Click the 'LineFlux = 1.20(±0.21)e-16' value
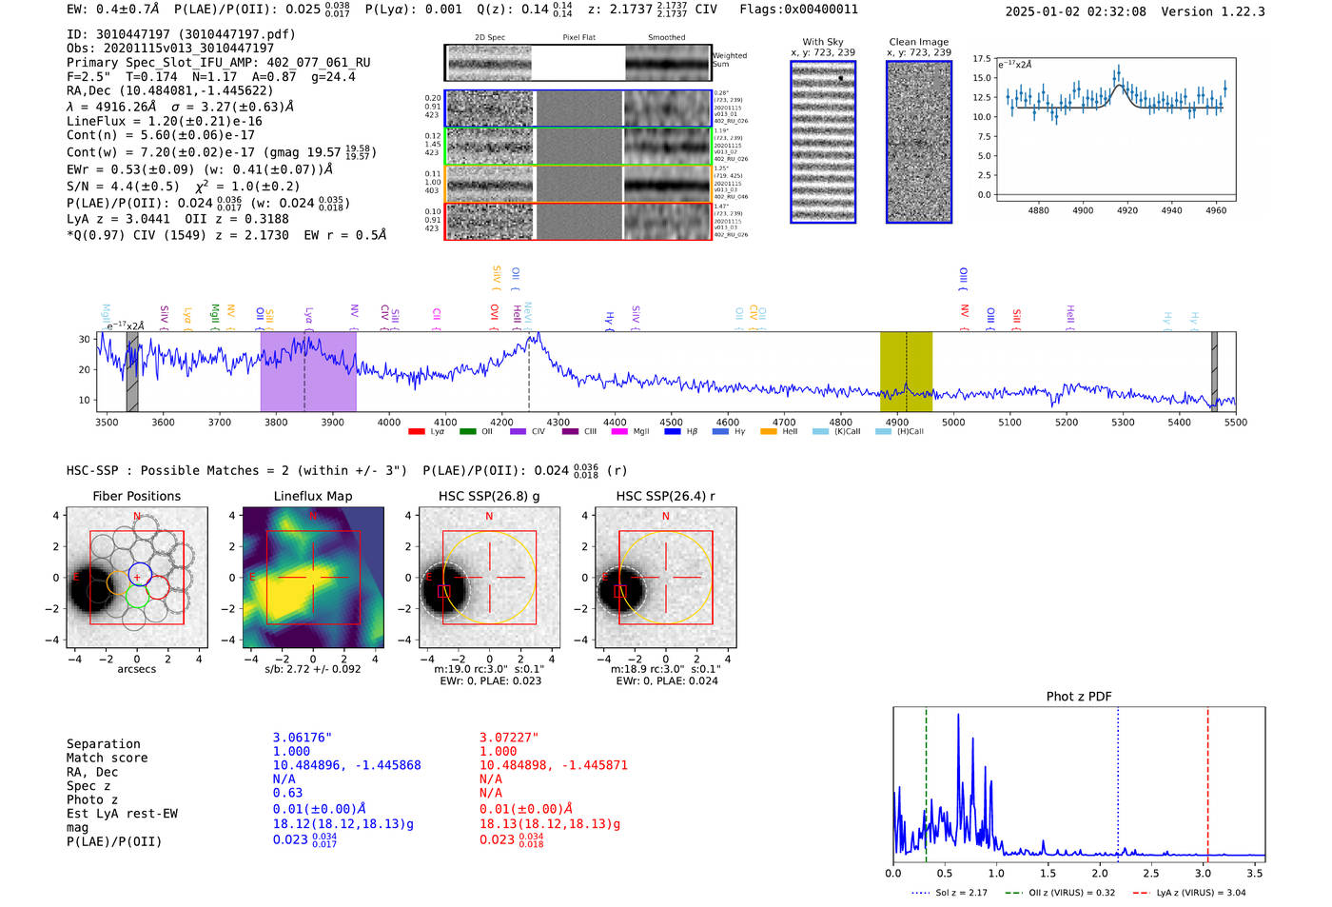This screenshot has width=1332, height=907. coord(165,122)
